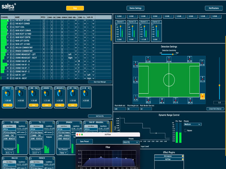Screen dimensions: 226x169
Task: Open Device Settings
Action: click(x=135, y=8)
